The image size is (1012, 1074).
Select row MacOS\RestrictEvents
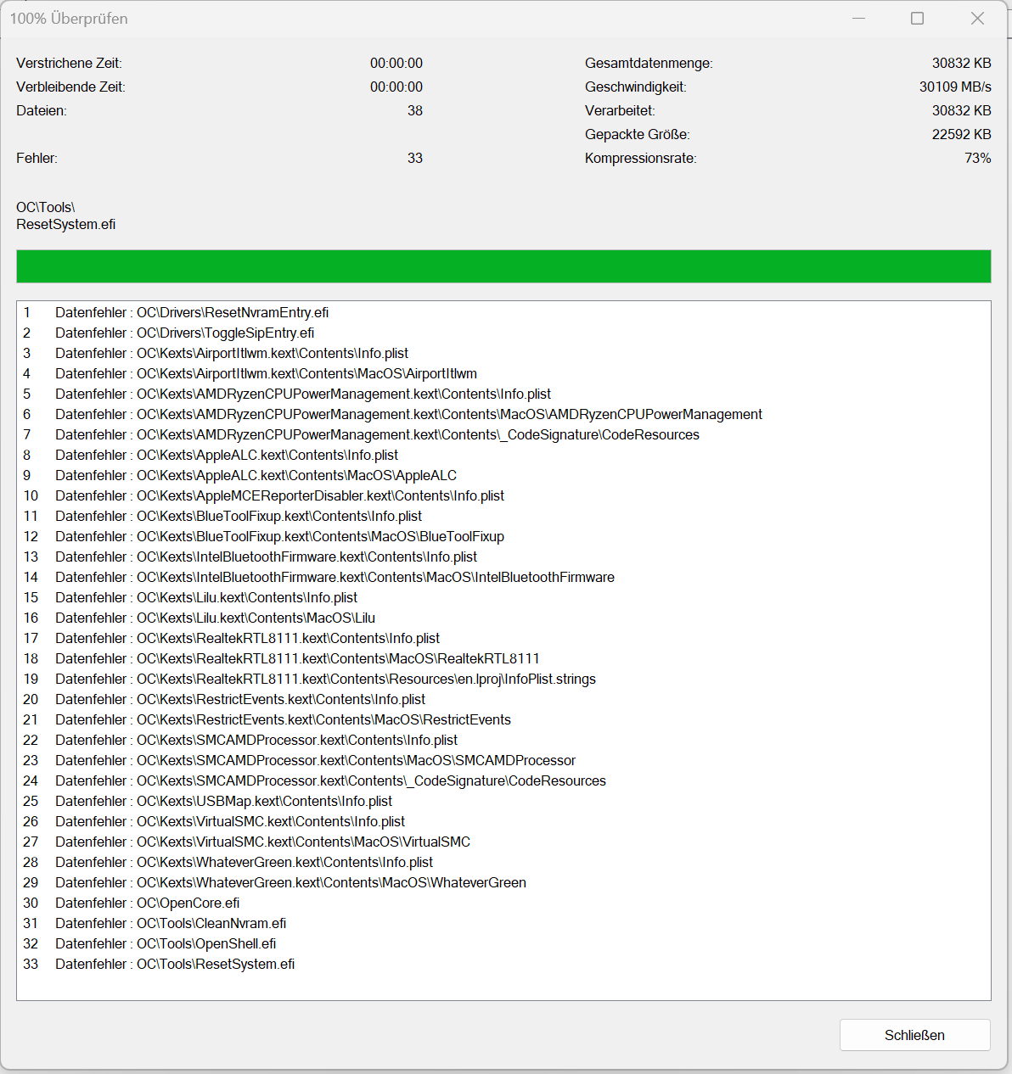coord(503,719)
